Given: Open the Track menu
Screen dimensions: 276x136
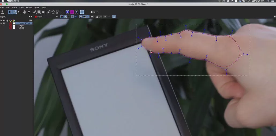Looking at the screenshot, I should click(14, 8).
